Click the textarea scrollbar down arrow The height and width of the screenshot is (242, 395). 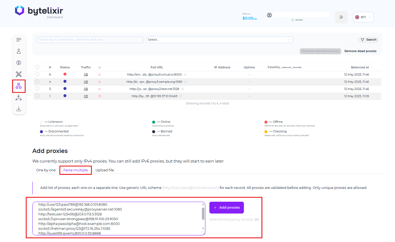[x=203, y=228]
